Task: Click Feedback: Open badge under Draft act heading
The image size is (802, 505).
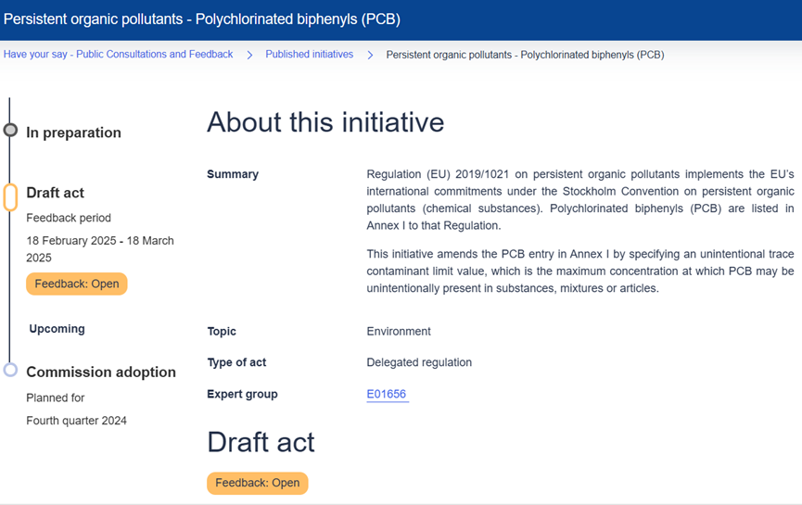Action: coord(257,483)
